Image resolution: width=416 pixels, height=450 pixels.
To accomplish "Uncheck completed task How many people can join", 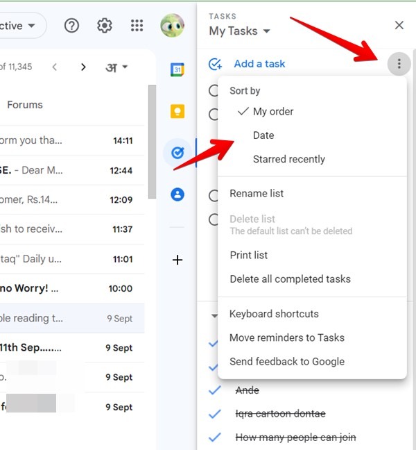I will pos(215,437).
